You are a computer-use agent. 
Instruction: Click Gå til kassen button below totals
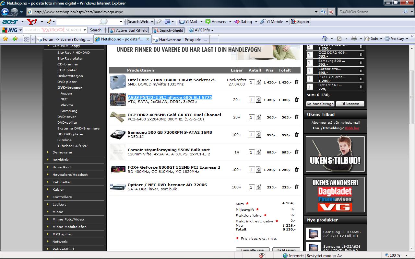pyautogui.click(x=286, y=250)
